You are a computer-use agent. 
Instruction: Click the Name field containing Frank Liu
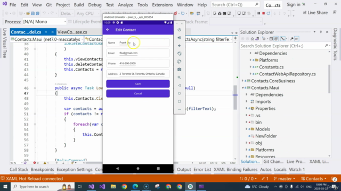coord(138,42)
